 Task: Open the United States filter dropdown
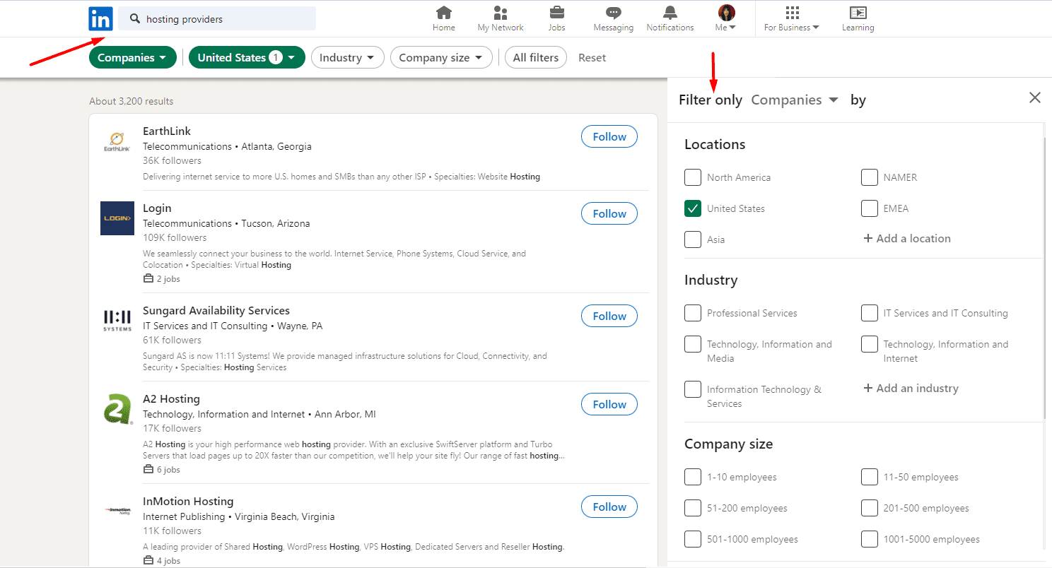[x=247, y=58]
